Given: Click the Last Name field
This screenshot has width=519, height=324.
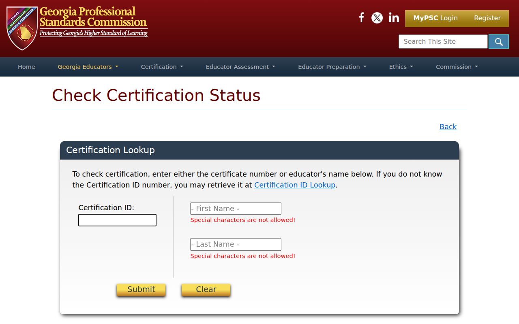Looking at the screenshot, I should 236,244.
